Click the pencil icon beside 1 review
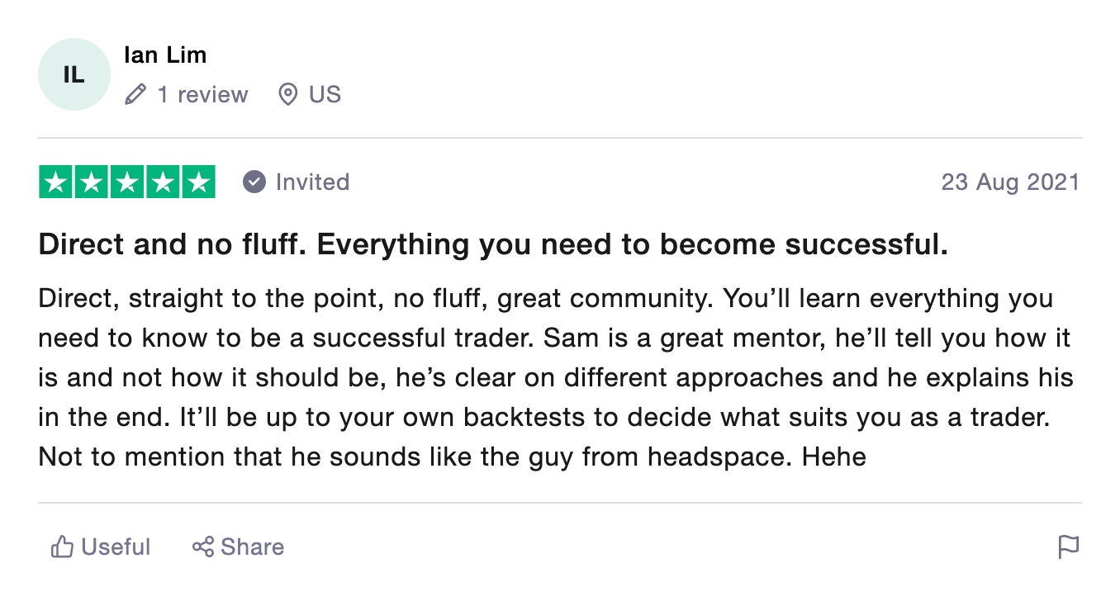1120x601 pixels. (135, 95)
